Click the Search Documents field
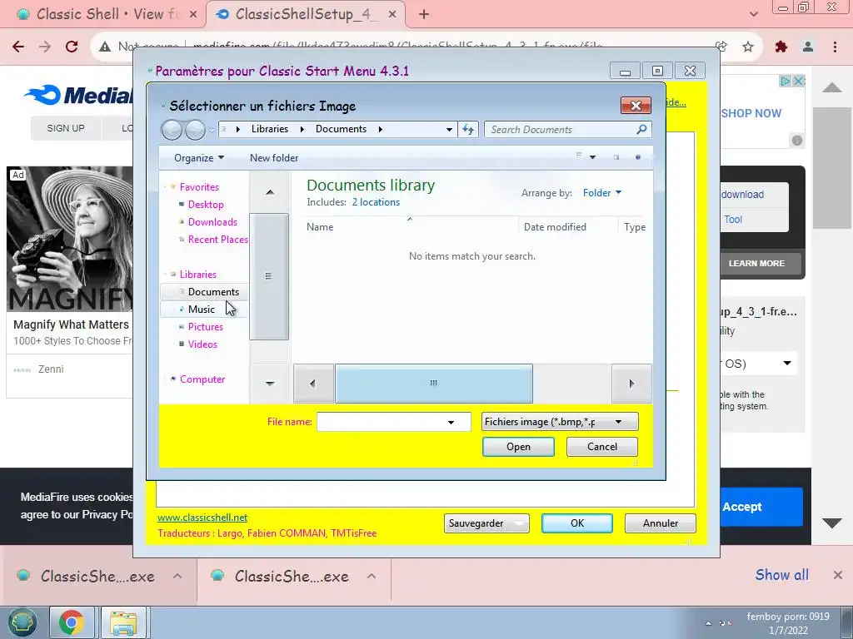Viewport: 853px width, 639px height. pyautogui.click(x=561, y=129)
